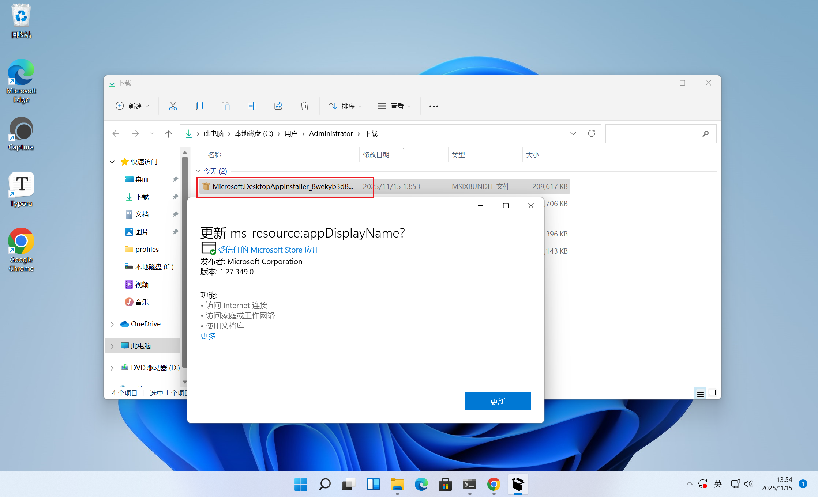Go up one folder level arrow

pos(168,134)
